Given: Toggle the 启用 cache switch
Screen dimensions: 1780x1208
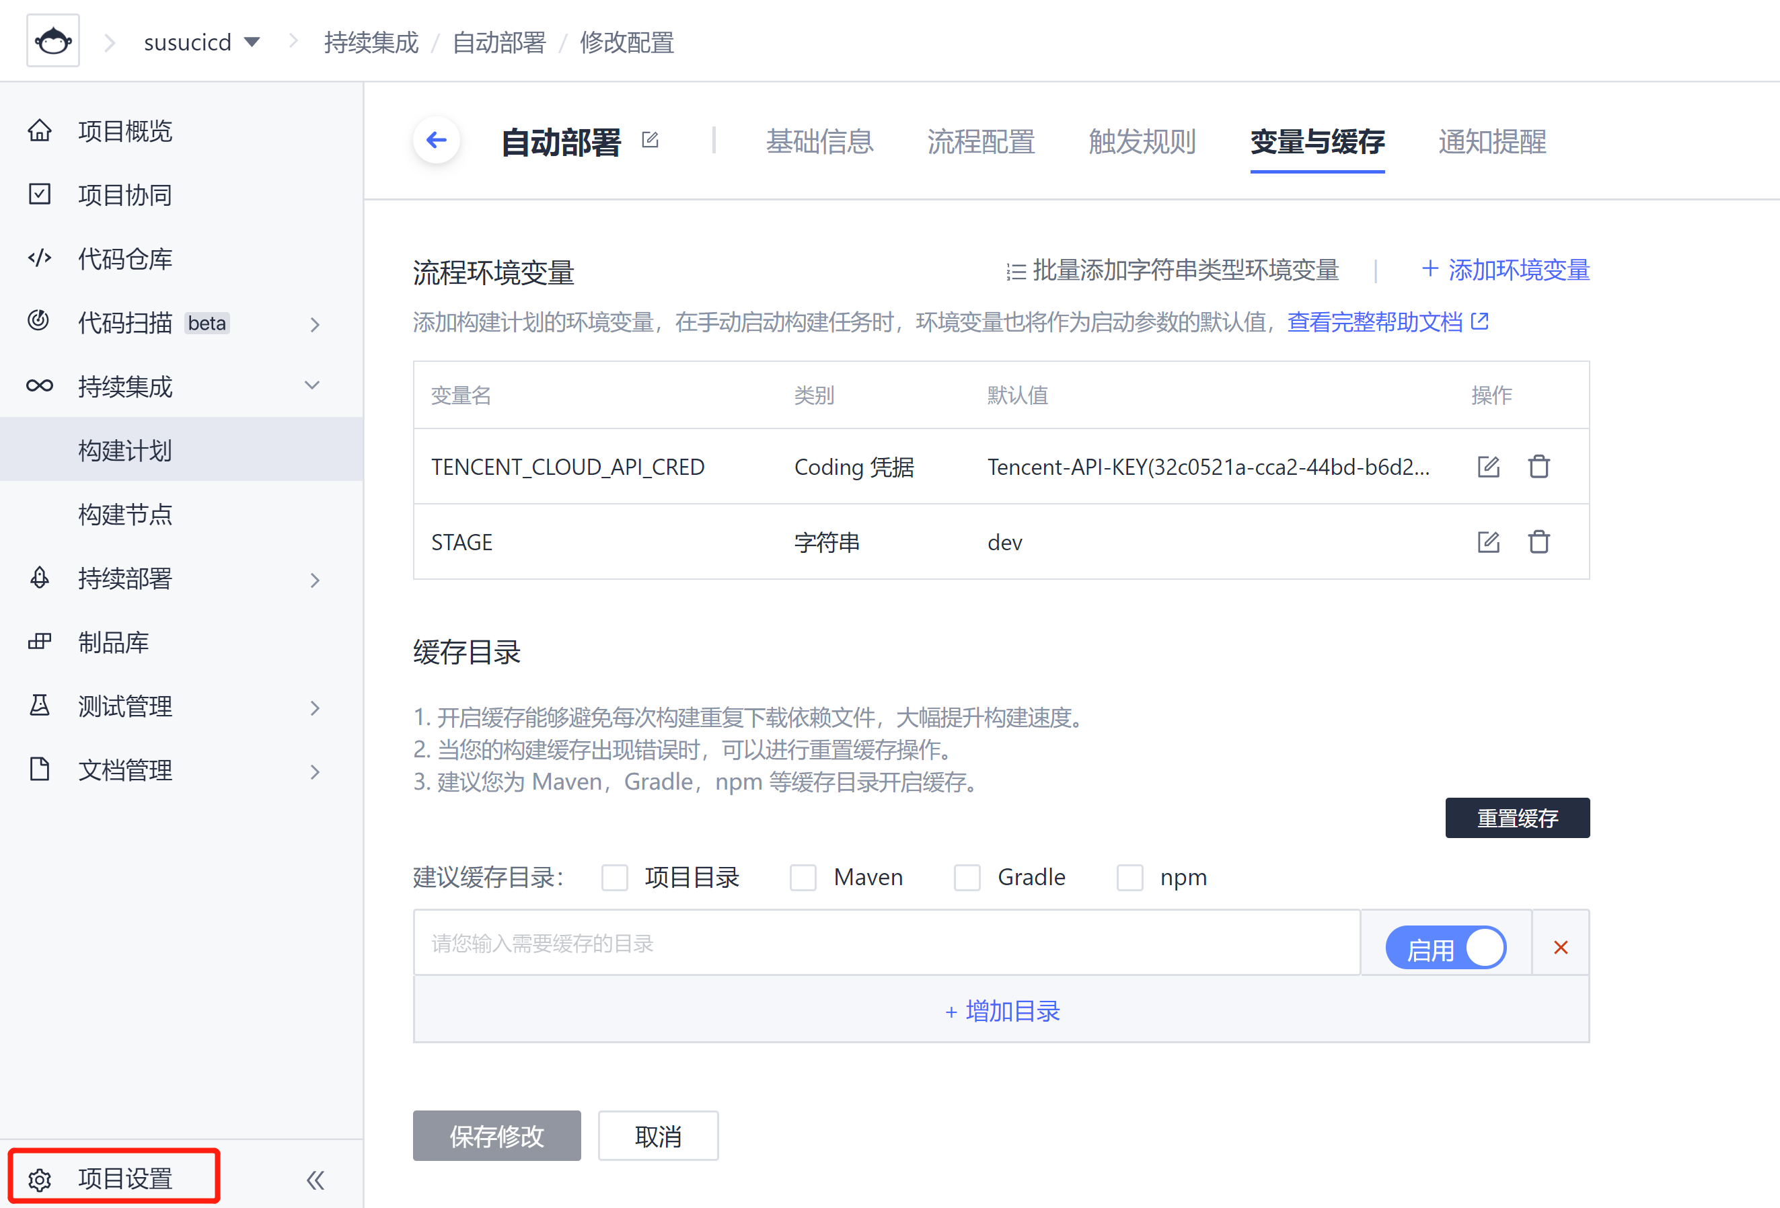Looking at the screenshot, I should tap(1445, 948).
